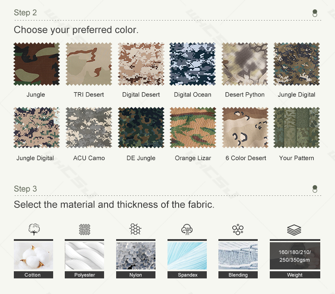Screen dimensions: 335x294
Task: Select the ACU Camo swatch
Action: pos(88,128)
